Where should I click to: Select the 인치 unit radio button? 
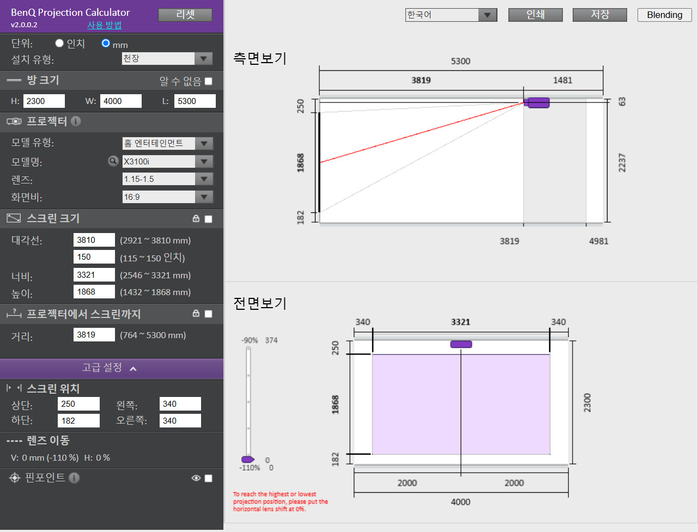59,43
